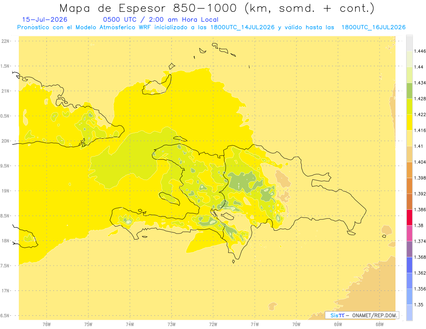Click the 1.422 colorbar value
This screenshot has width=426, height=329.
tap(420, 115)
